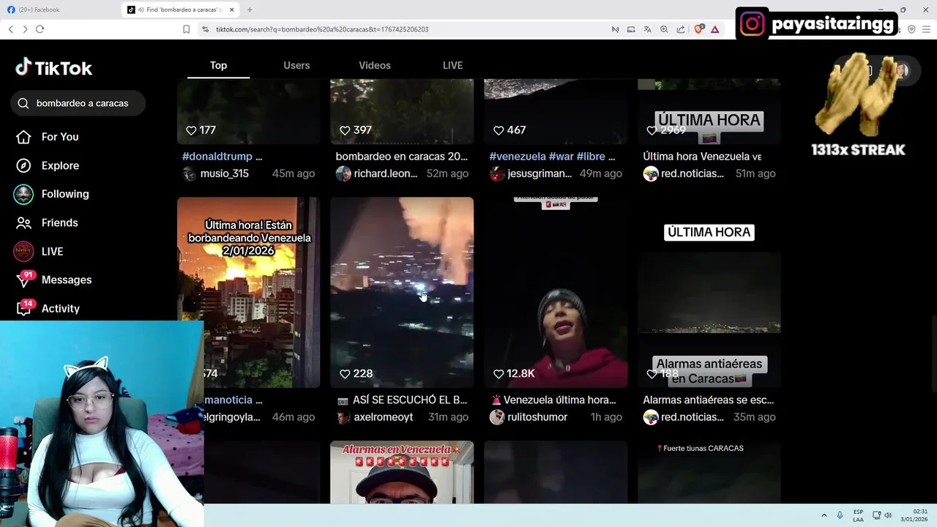
Task: Open the jesusgriman... profile link
Action: tap(531, 173)
